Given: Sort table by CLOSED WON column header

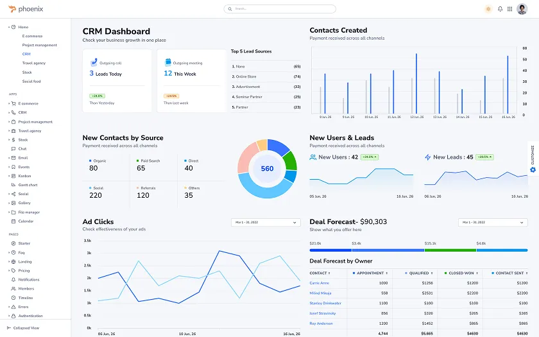Looking at the screenshot, I should 461,273.
